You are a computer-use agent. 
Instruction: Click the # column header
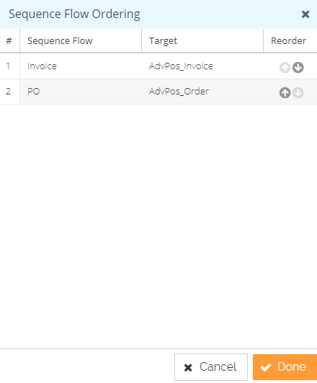point(10,40)
